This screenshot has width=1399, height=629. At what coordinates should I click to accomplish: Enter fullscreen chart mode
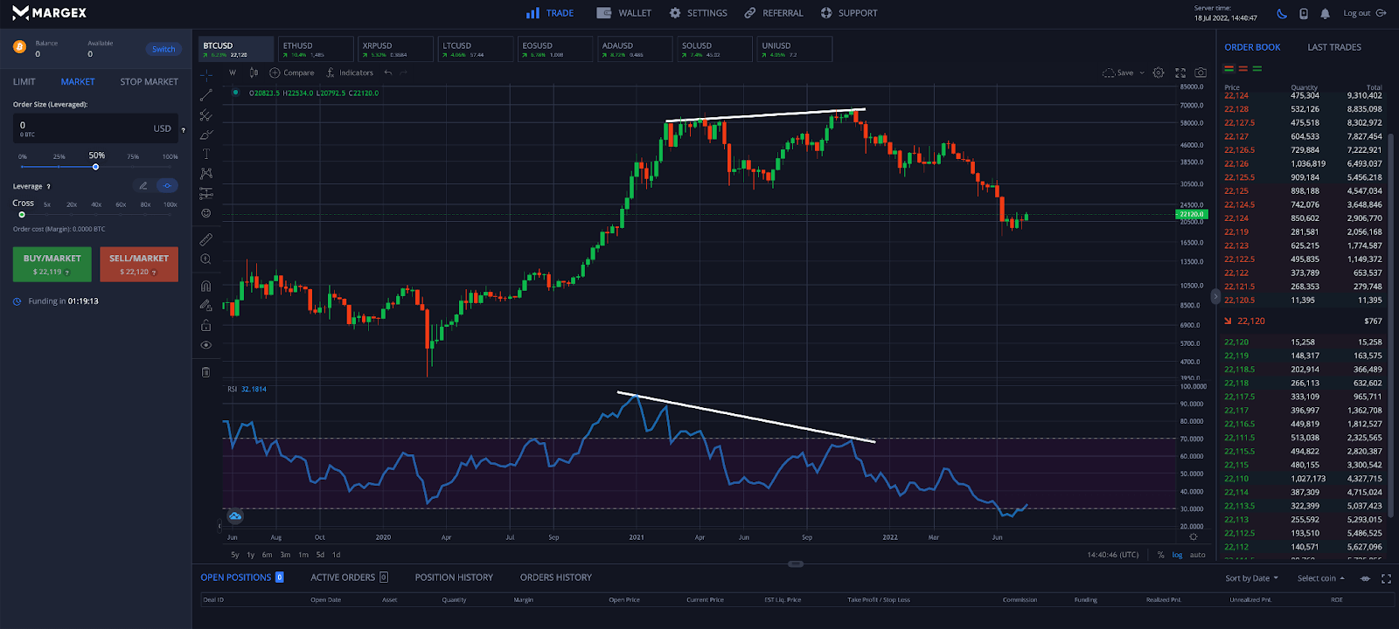[1180, 73]
